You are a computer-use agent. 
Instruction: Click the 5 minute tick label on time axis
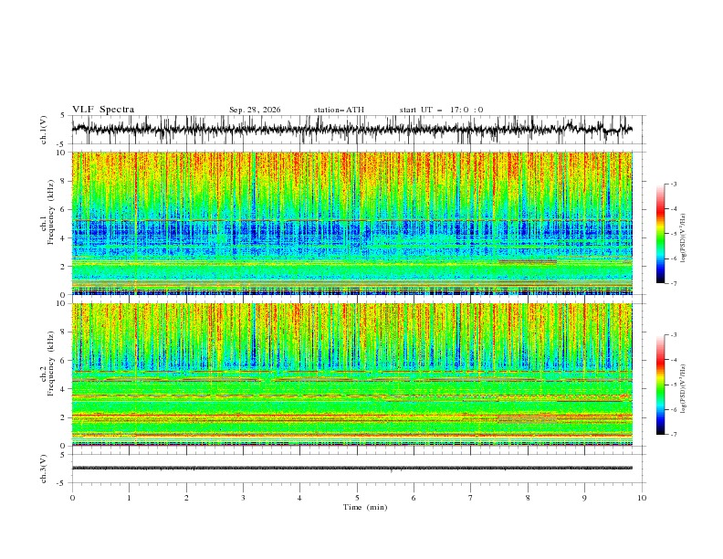[x=357, y=498]
